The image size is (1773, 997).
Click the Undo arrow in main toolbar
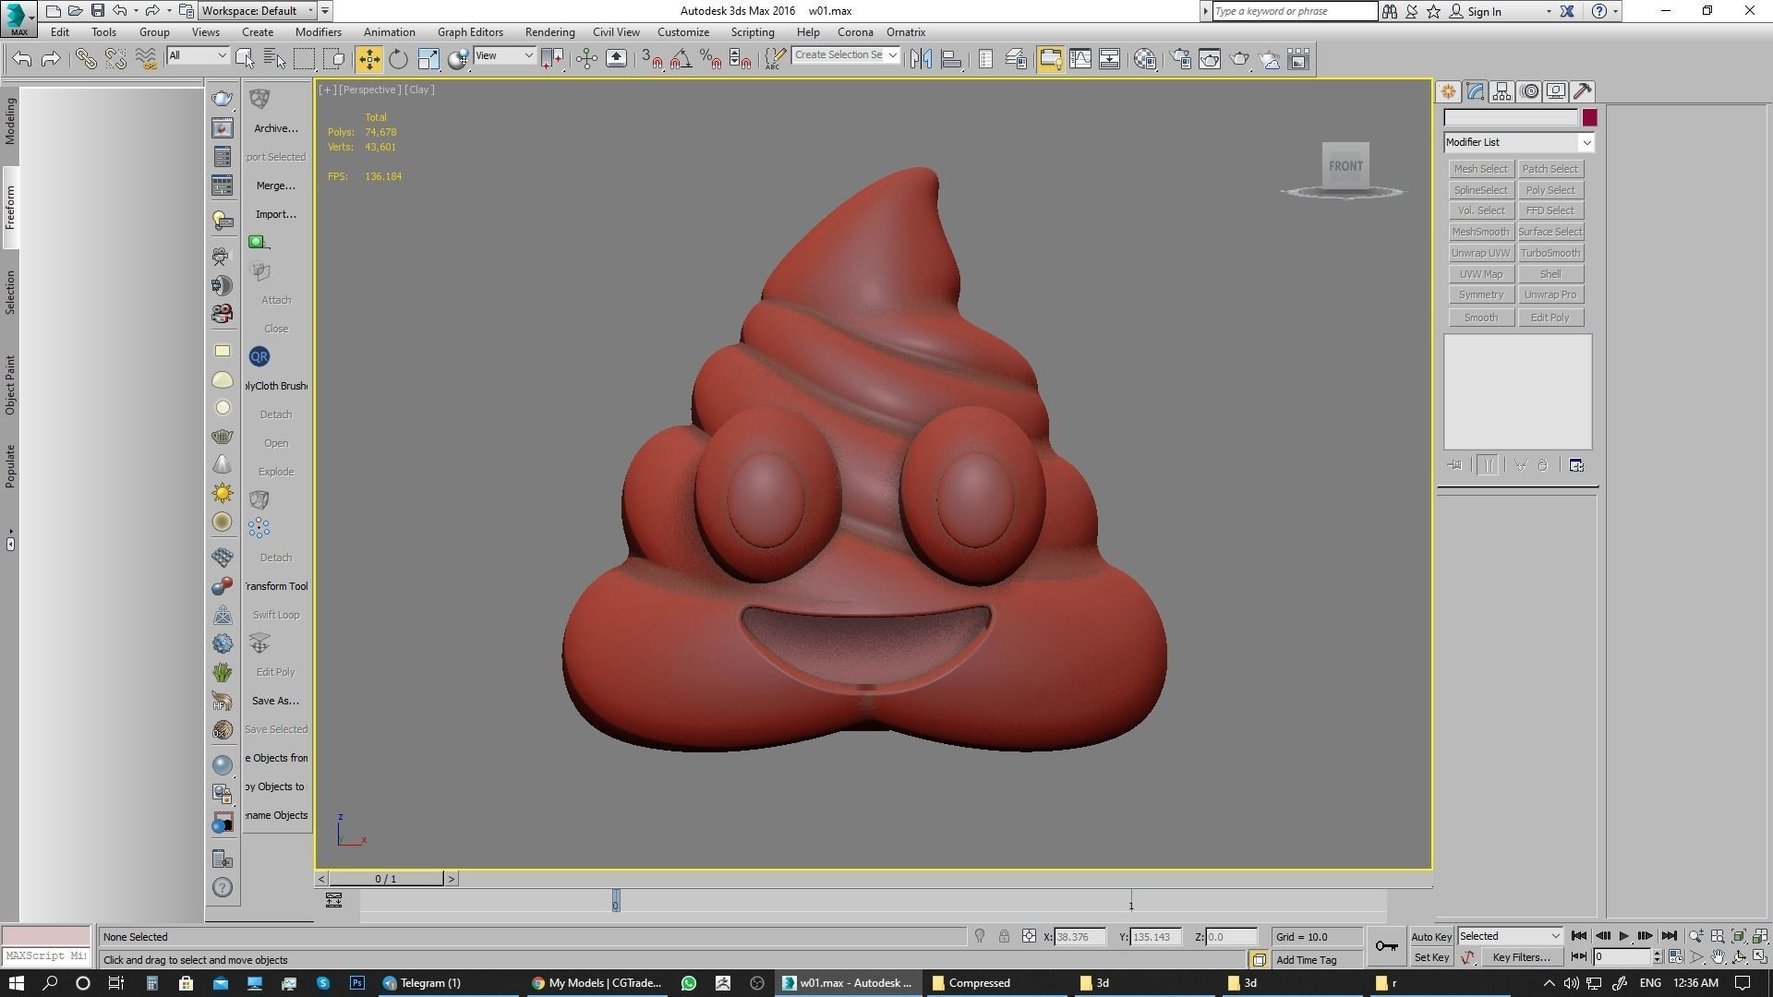pyautogui.click(x=22, y=59)
